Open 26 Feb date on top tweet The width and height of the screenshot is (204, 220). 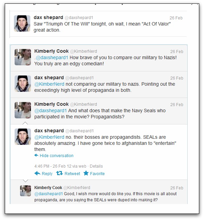[176, 18]
